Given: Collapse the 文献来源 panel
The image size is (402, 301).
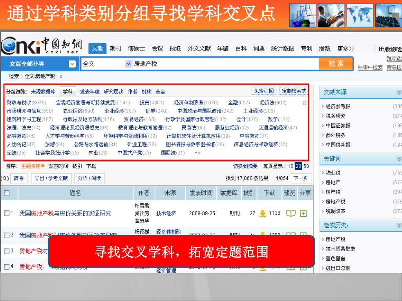Looking at the screenshot, I should coord(399,92).
